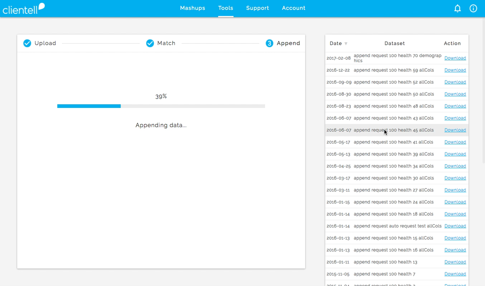Click the Action column header
The image size is (485, 286).
click(452, 43)
